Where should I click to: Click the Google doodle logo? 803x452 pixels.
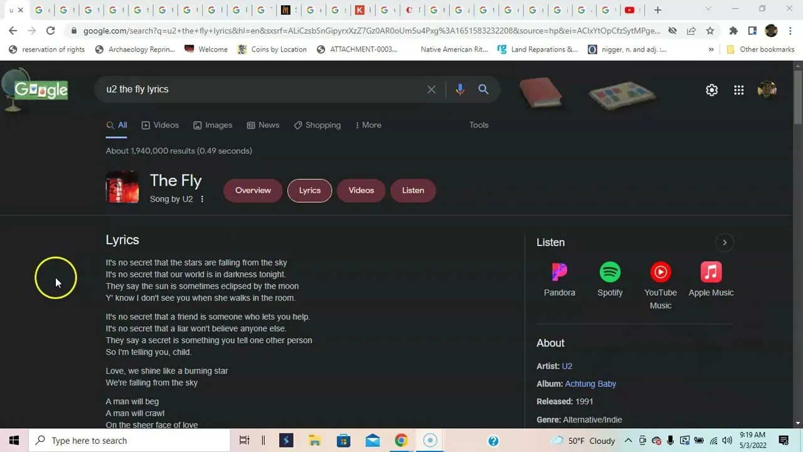(35, 90)
